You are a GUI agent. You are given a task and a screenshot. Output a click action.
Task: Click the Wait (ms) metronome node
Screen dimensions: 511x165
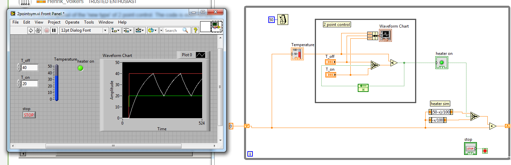coord(283,20)
